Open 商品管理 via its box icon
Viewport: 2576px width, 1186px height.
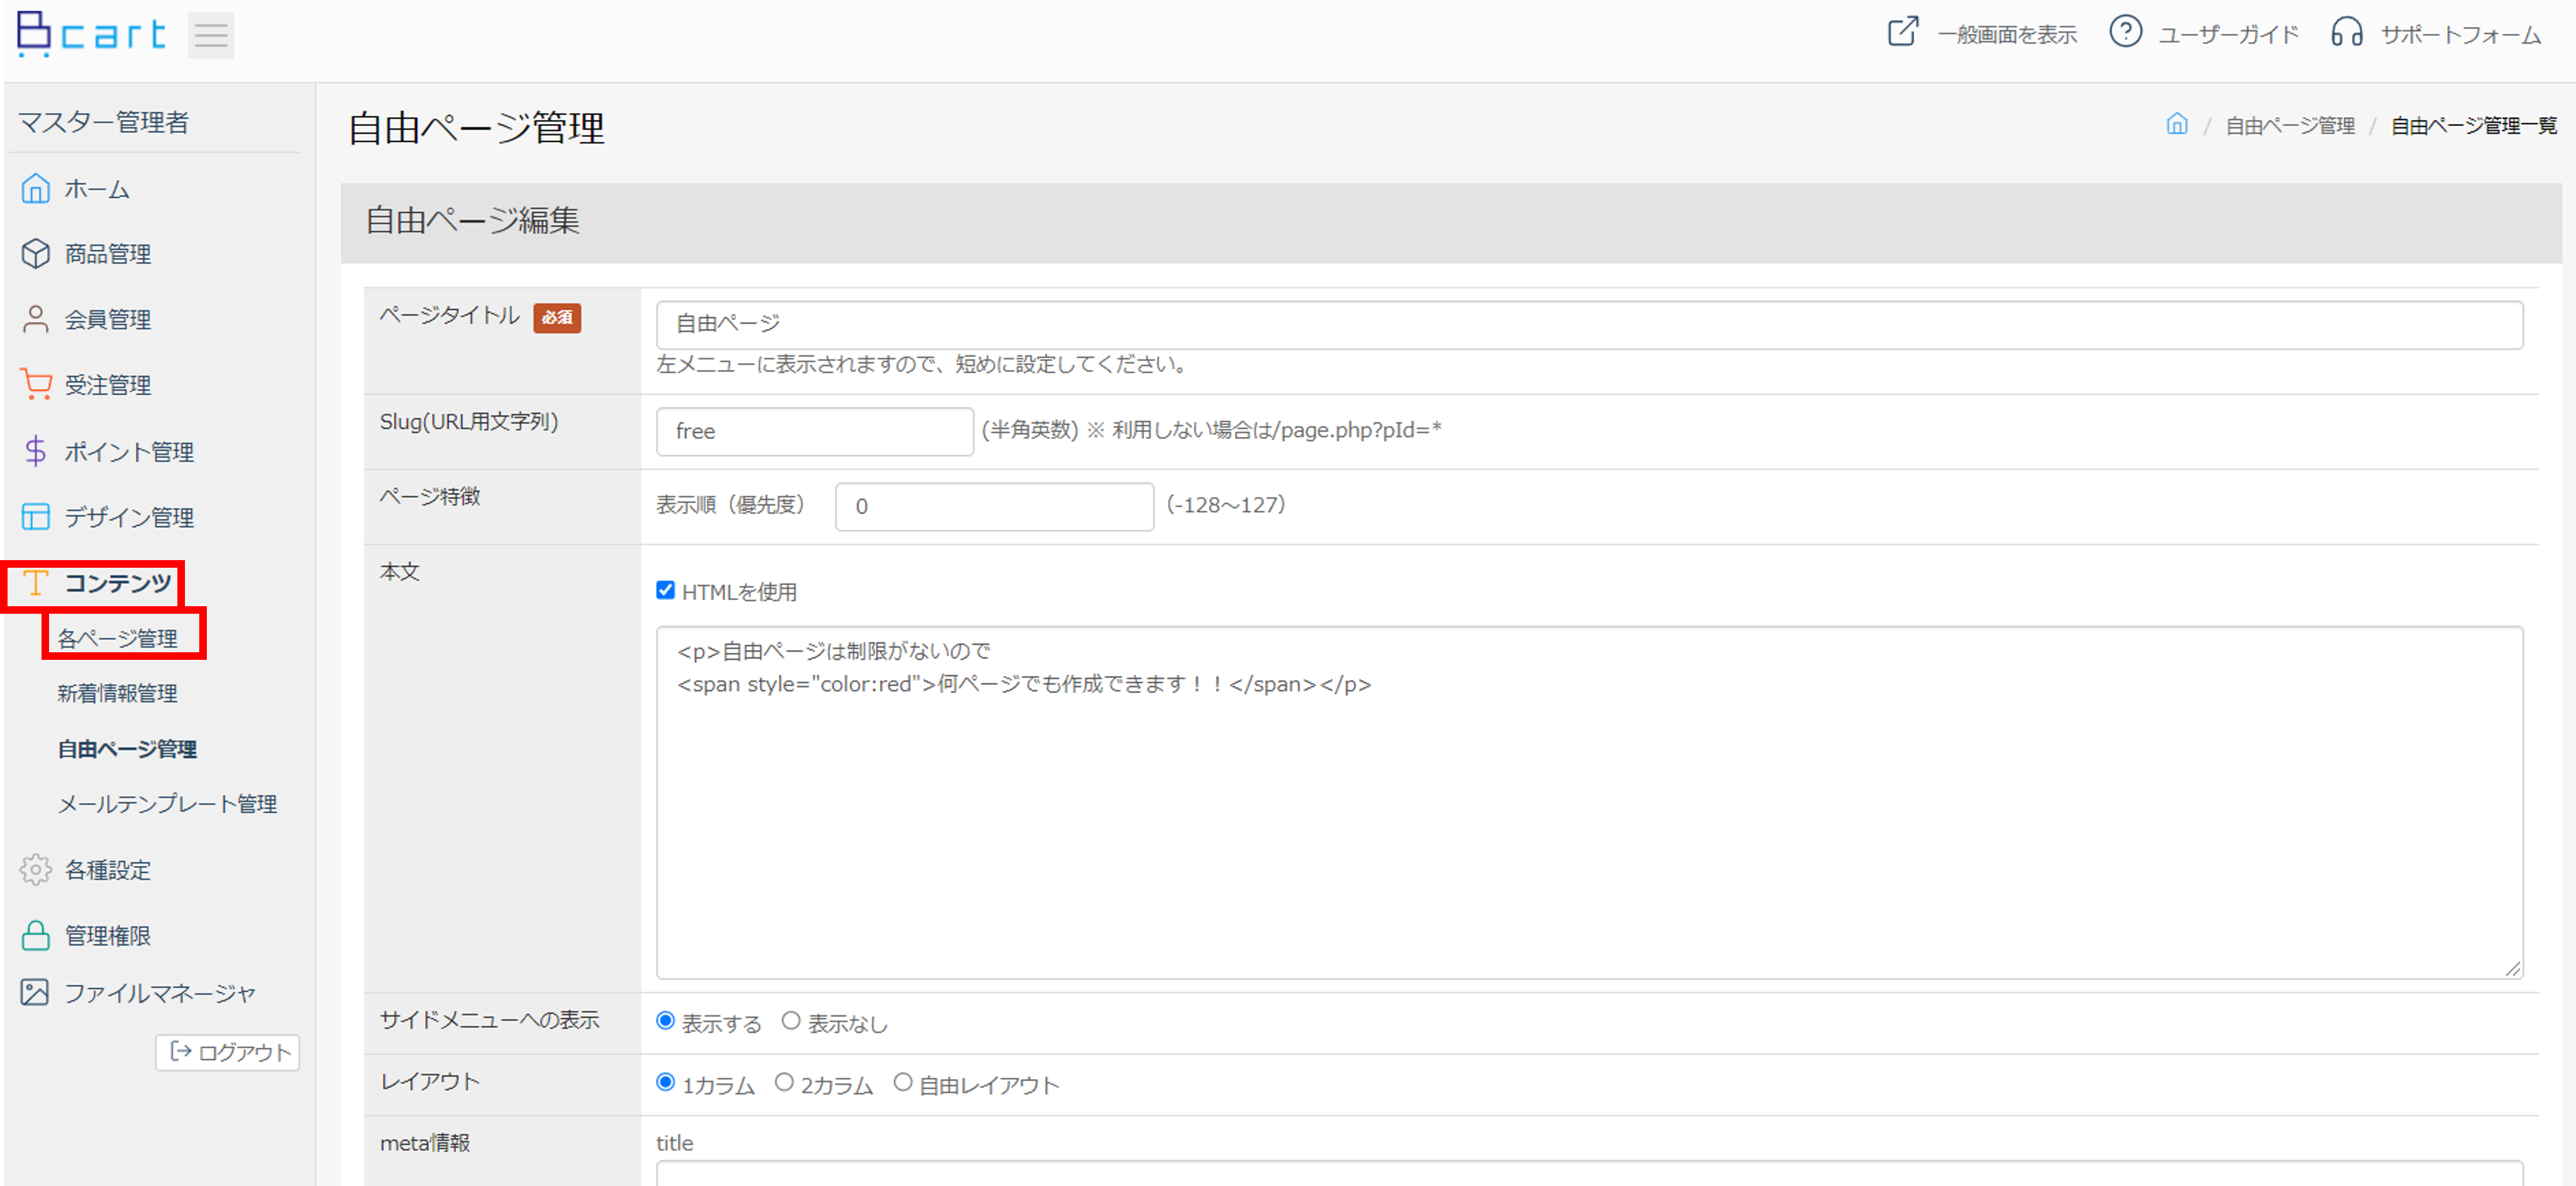click(x=35, y=254)
